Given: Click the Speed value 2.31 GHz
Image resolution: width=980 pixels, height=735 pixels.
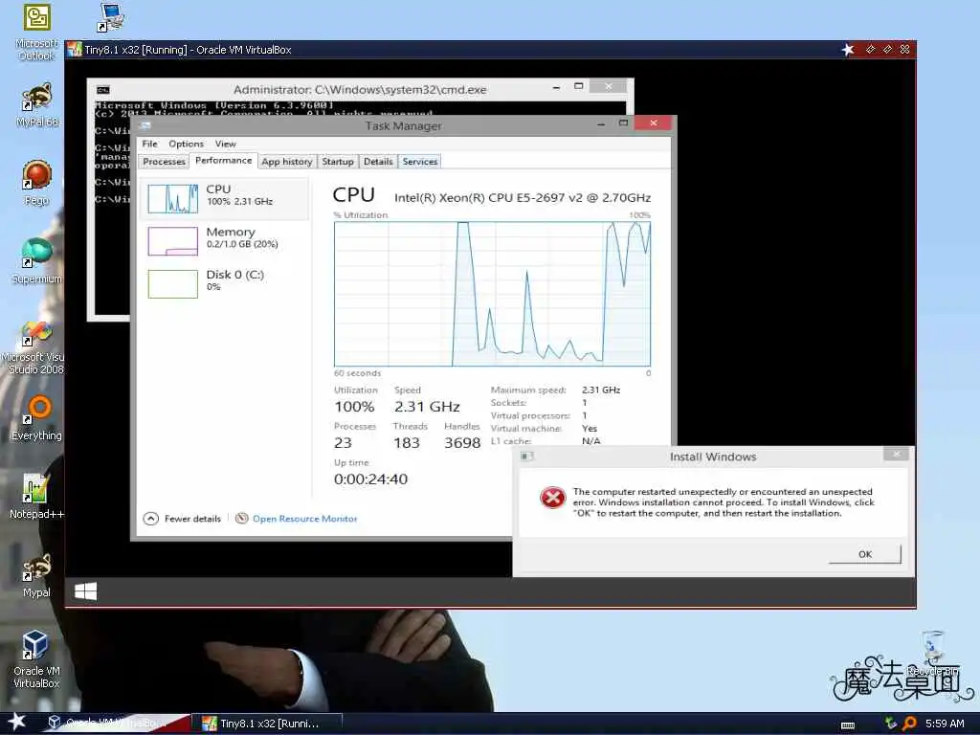Looking at the screenshot, I should 427,407.
